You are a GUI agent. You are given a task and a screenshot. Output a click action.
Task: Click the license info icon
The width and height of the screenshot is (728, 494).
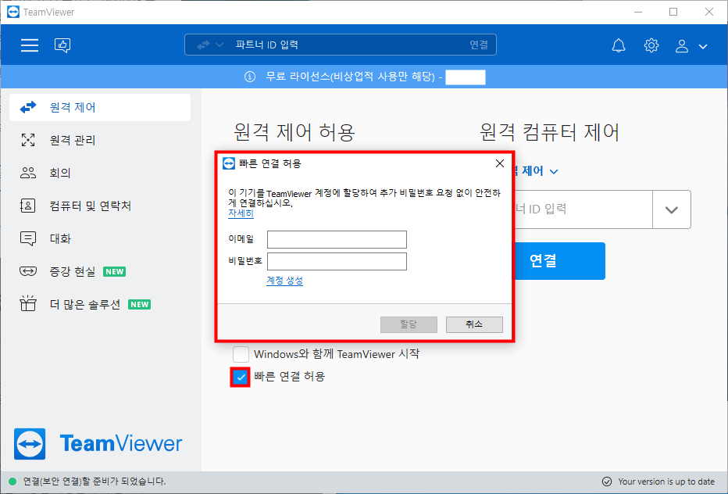(x=250, y=77)
